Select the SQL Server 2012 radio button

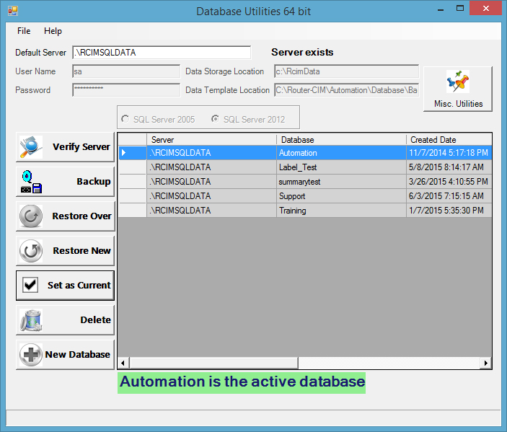point(215,119)
